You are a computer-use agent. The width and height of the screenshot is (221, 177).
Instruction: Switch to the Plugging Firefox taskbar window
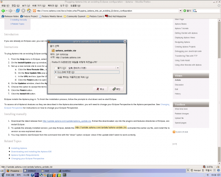14,171
